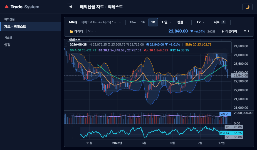Click the BB 20,2 legend entry

tap(120, 51)
